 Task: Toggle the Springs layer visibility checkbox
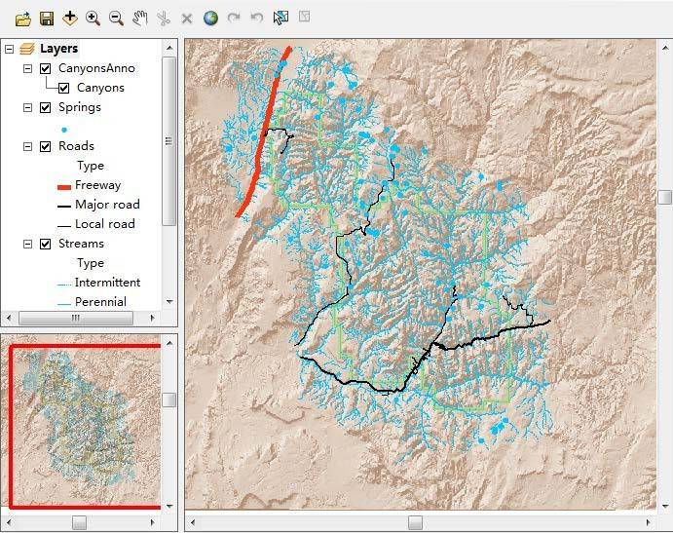coord(45,107)
